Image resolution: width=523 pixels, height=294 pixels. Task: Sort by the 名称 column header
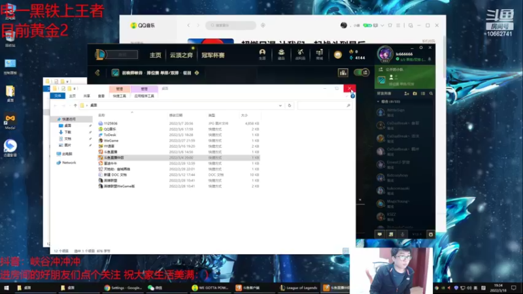pyautogui.click(x=101, y=116)
